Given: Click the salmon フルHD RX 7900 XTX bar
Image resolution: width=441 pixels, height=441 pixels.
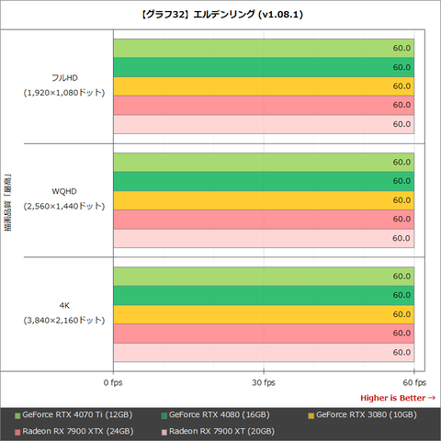Looking at the screenshot, I should [264, 105].
